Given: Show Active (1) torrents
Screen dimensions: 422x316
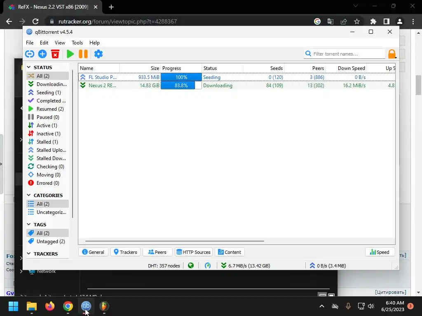Looking at the screenshot, I should click(x=48, y=125).
